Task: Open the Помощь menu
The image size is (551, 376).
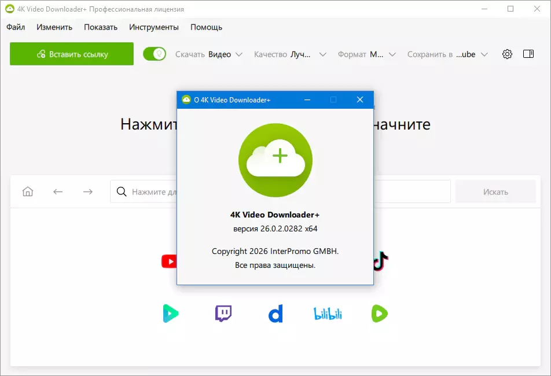Action: pos(205,27)
